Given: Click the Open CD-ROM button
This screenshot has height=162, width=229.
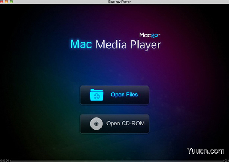Looking at the screenshot, I should [x=114, y=124].
